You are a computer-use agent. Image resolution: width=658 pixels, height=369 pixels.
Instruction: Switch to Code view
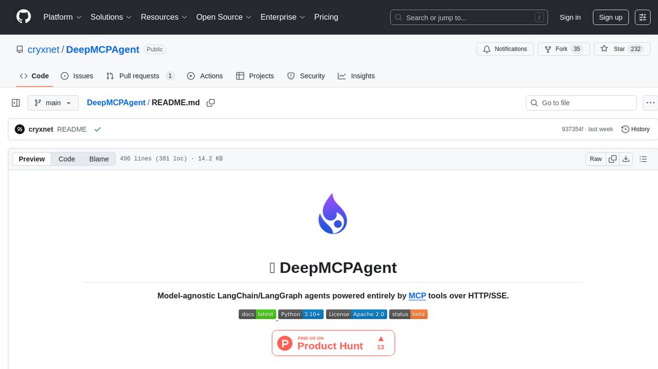67,159
